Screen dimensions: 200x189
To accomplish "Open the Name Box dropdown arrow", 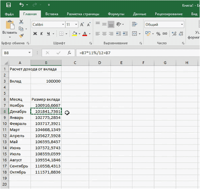I will (x=30, y=53).
